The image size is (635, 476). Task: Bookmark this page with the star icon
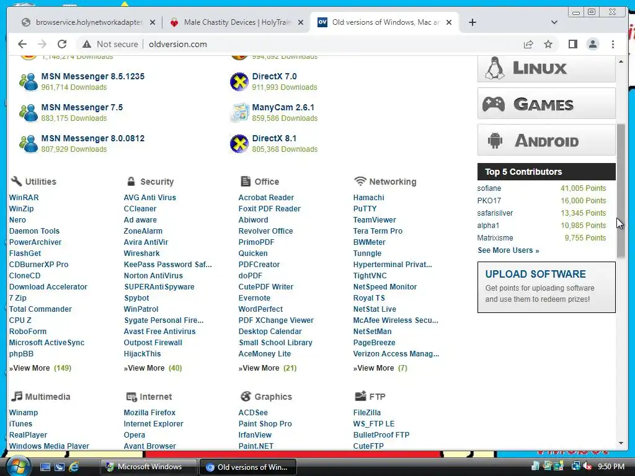(x=548, y=44)
